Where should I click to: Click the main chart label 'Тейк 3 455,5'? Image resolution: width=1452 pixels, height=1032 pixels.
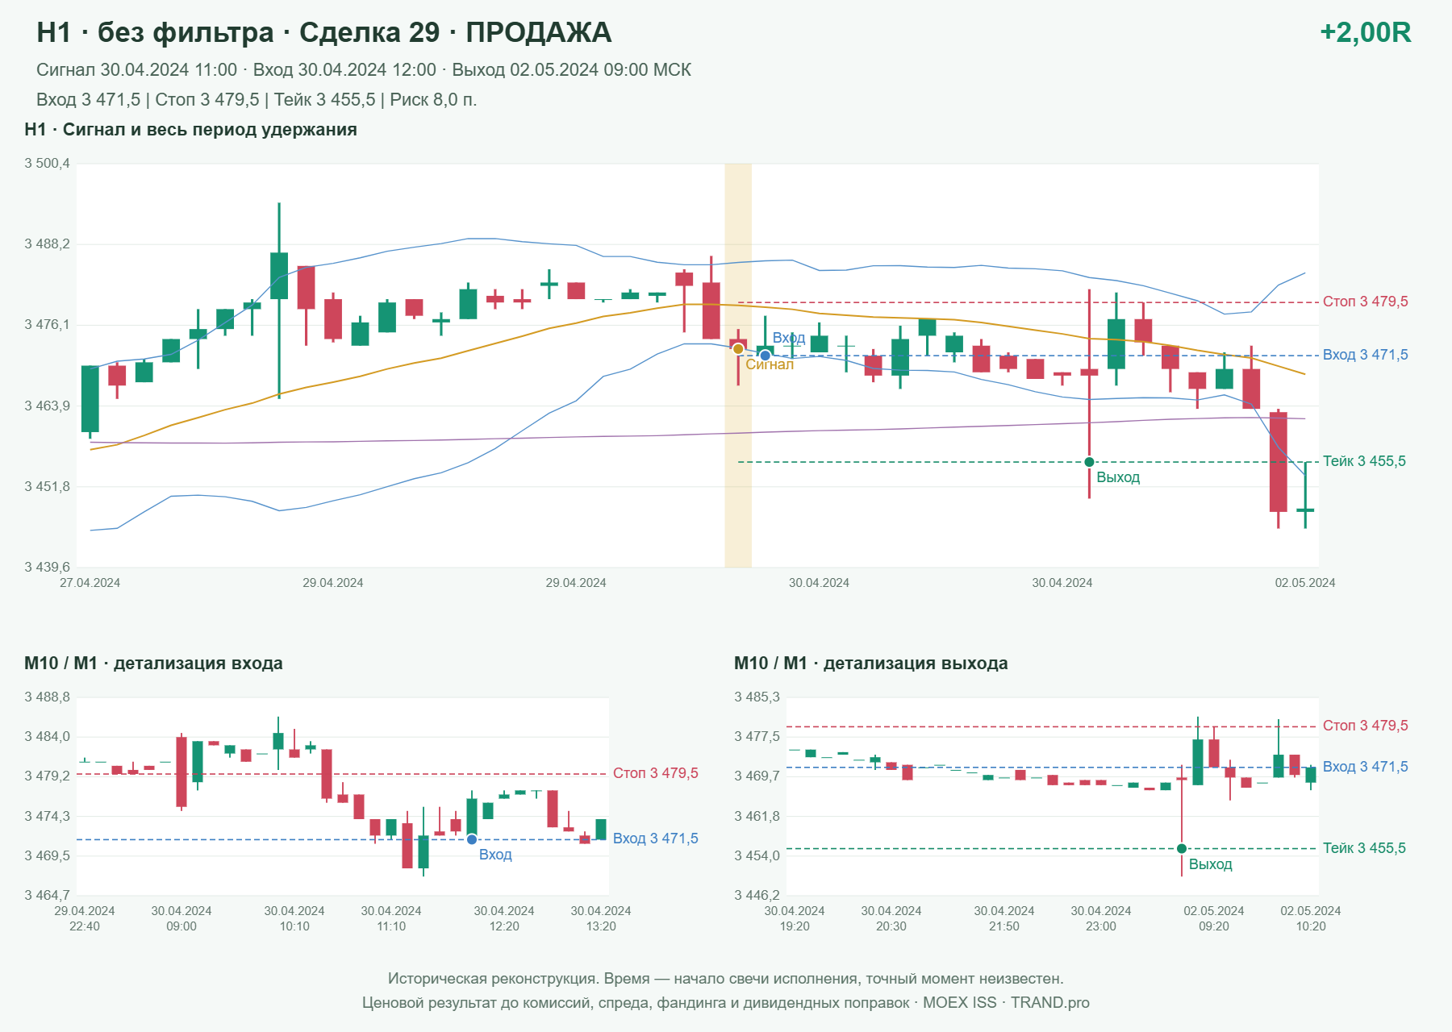[x=1364, y=461]
